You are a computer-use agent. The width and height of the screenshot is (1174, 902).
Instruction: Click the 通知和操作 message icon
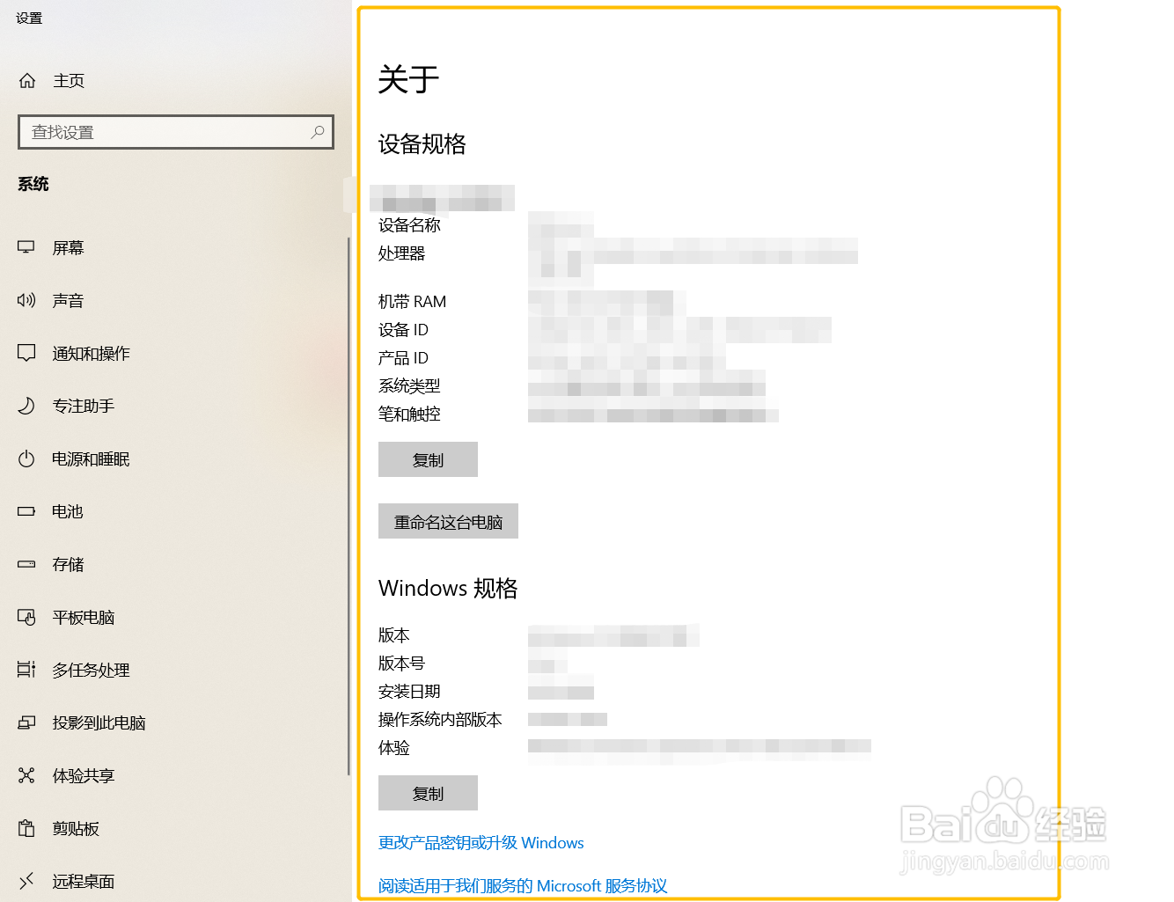point(26,354)
